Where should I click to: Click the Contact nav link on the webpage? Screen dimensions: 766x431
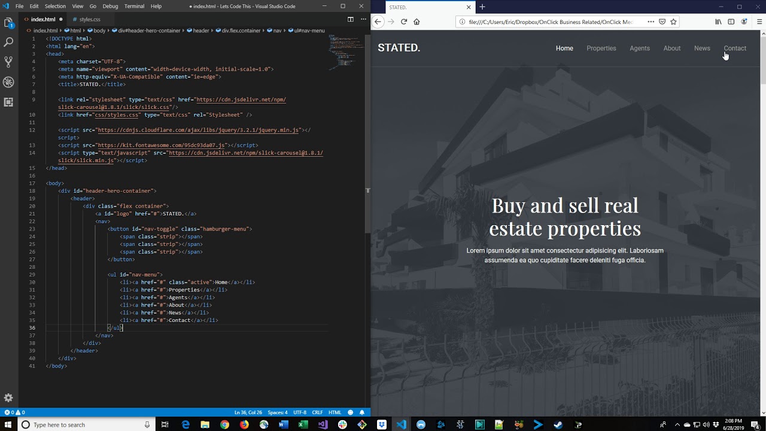point(735,48)
